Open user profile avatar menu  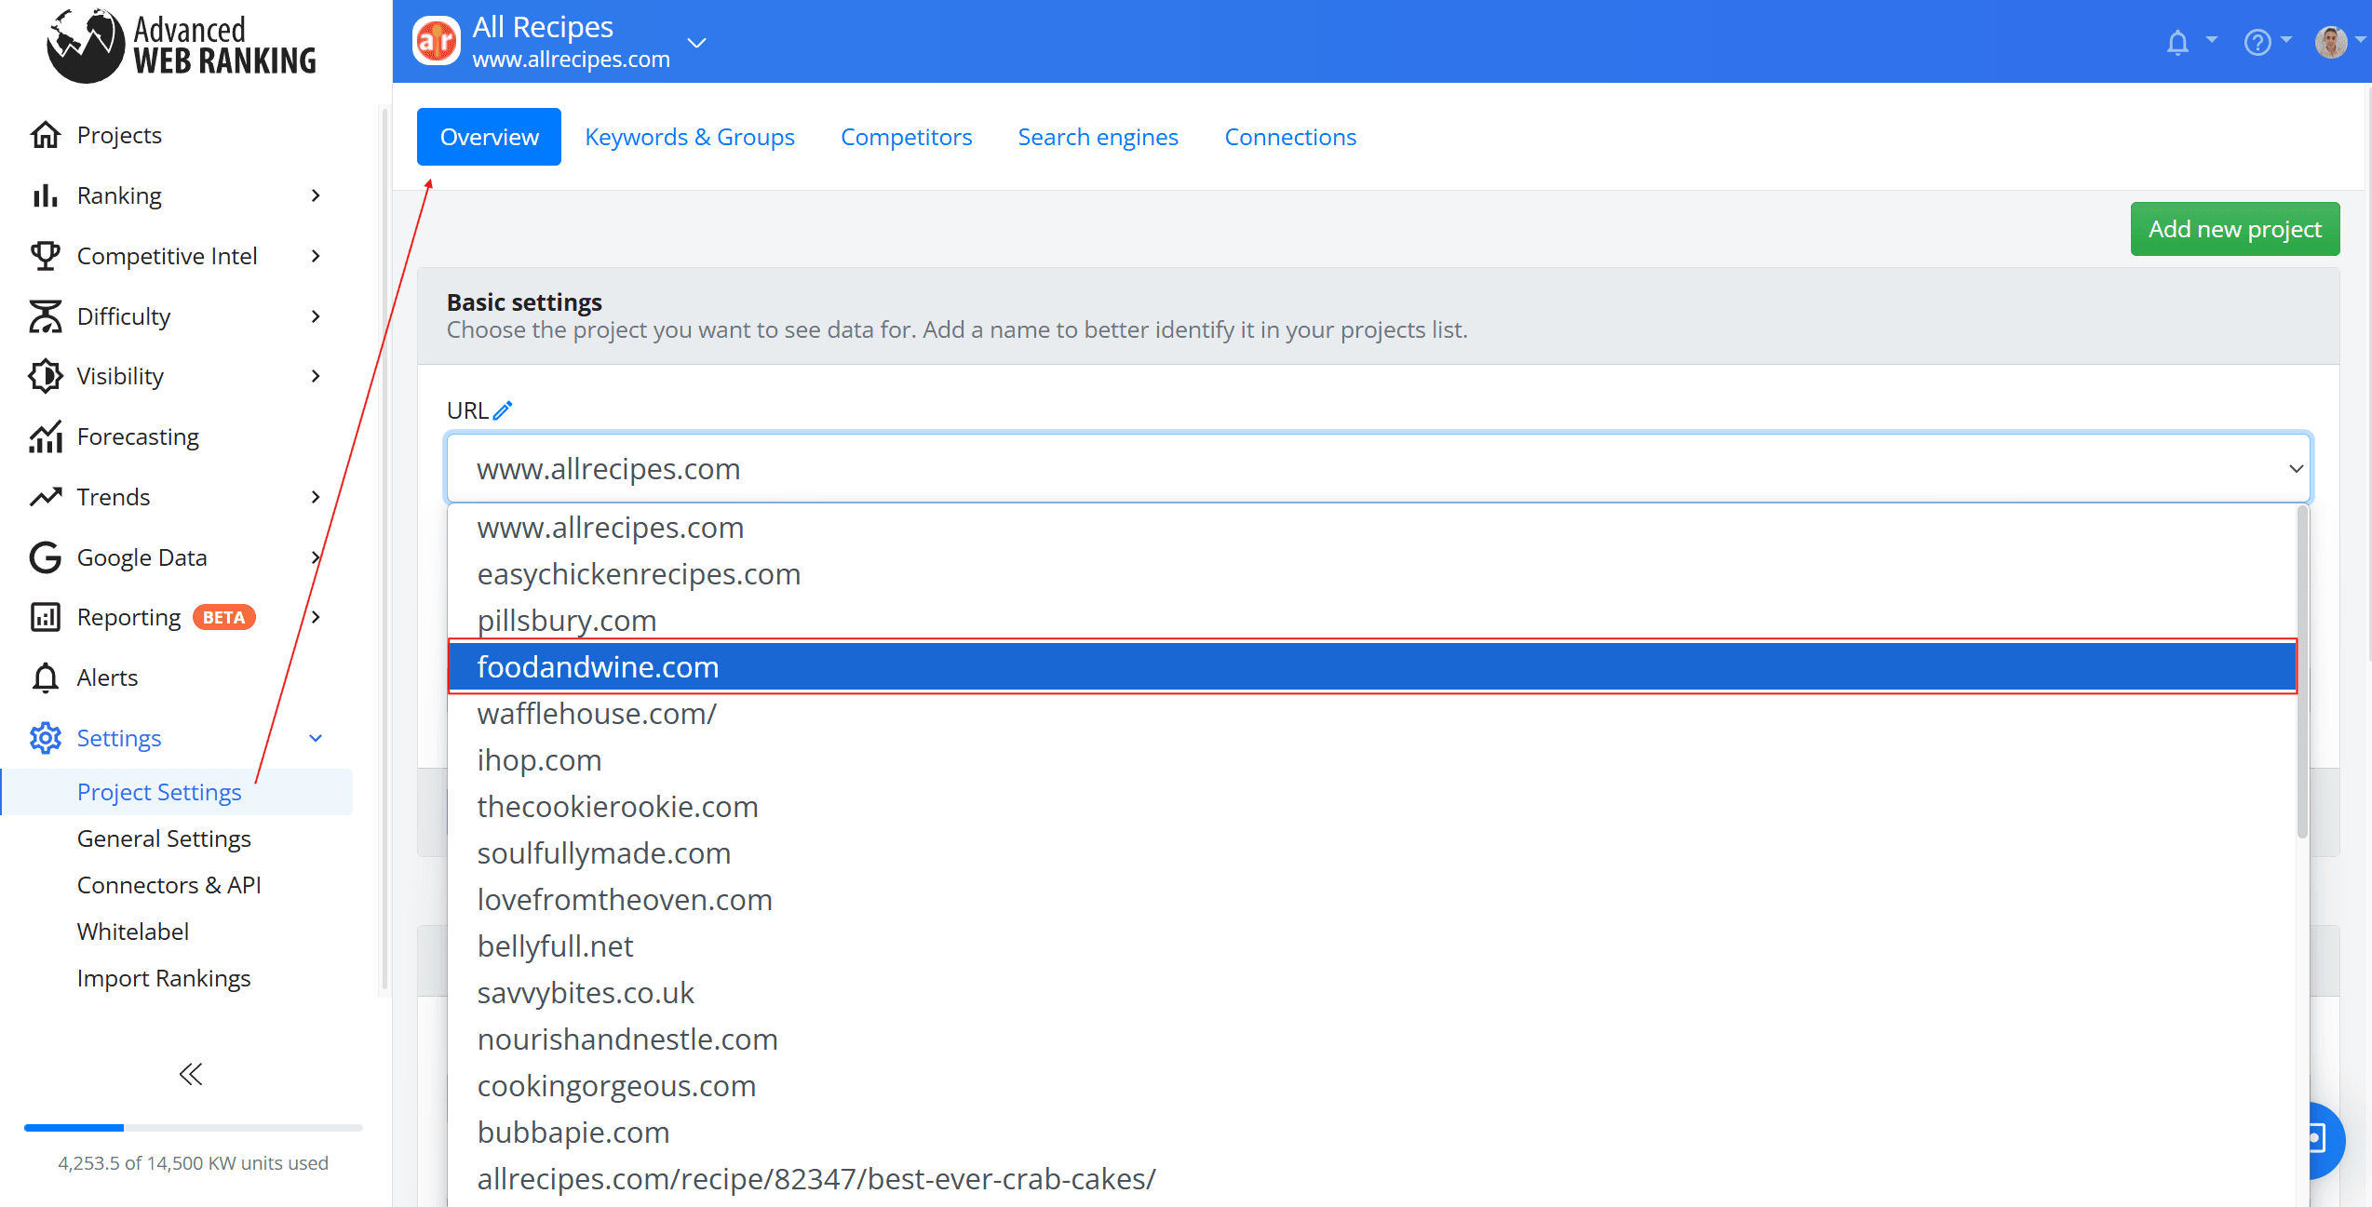point(2330,42)
